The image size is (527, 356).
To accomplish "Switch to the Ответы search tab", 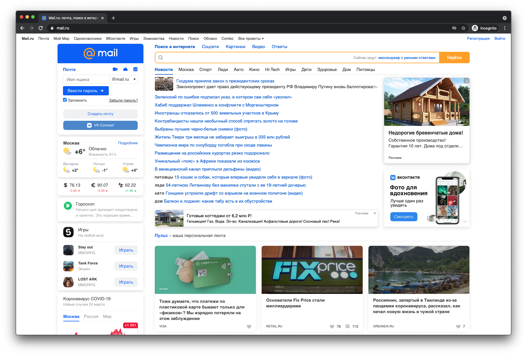I will pos(280,47).
